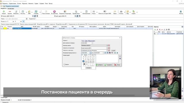Click blue diamond icon beside comment box

pos(120,58)
